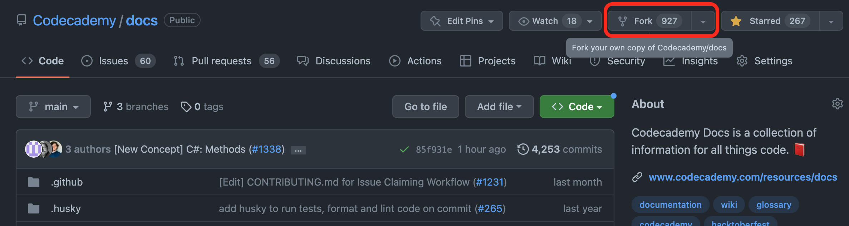Image resolution: width=849 pixels, height=226 pixels.
Task: Click the tag icon near 0 tags
Action: [x=186, y=106]
